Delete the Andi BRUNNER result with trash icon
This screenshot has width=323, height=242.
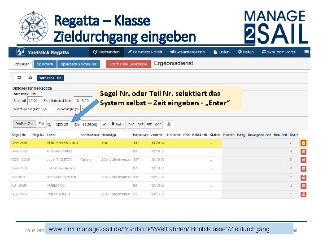click(x=303, y=151)
